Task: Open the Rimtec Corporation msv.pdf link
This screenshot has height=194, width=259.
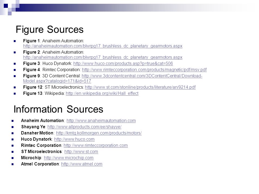Action: [x=144, y=70]
